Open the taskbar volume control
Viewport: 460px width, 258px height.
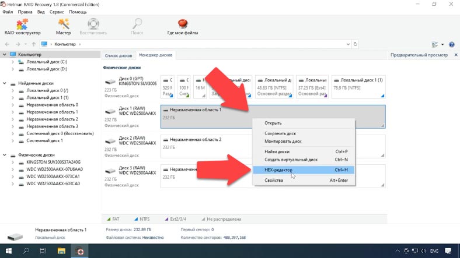coord(423,251)
